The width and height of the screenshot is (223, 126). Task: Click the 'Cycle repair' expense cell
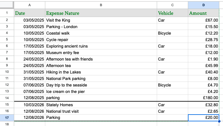click(x=101, y=40)
